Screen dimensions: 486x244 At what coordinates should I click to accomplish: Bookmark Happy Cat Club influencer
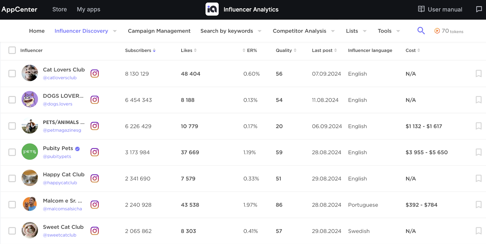479,178
